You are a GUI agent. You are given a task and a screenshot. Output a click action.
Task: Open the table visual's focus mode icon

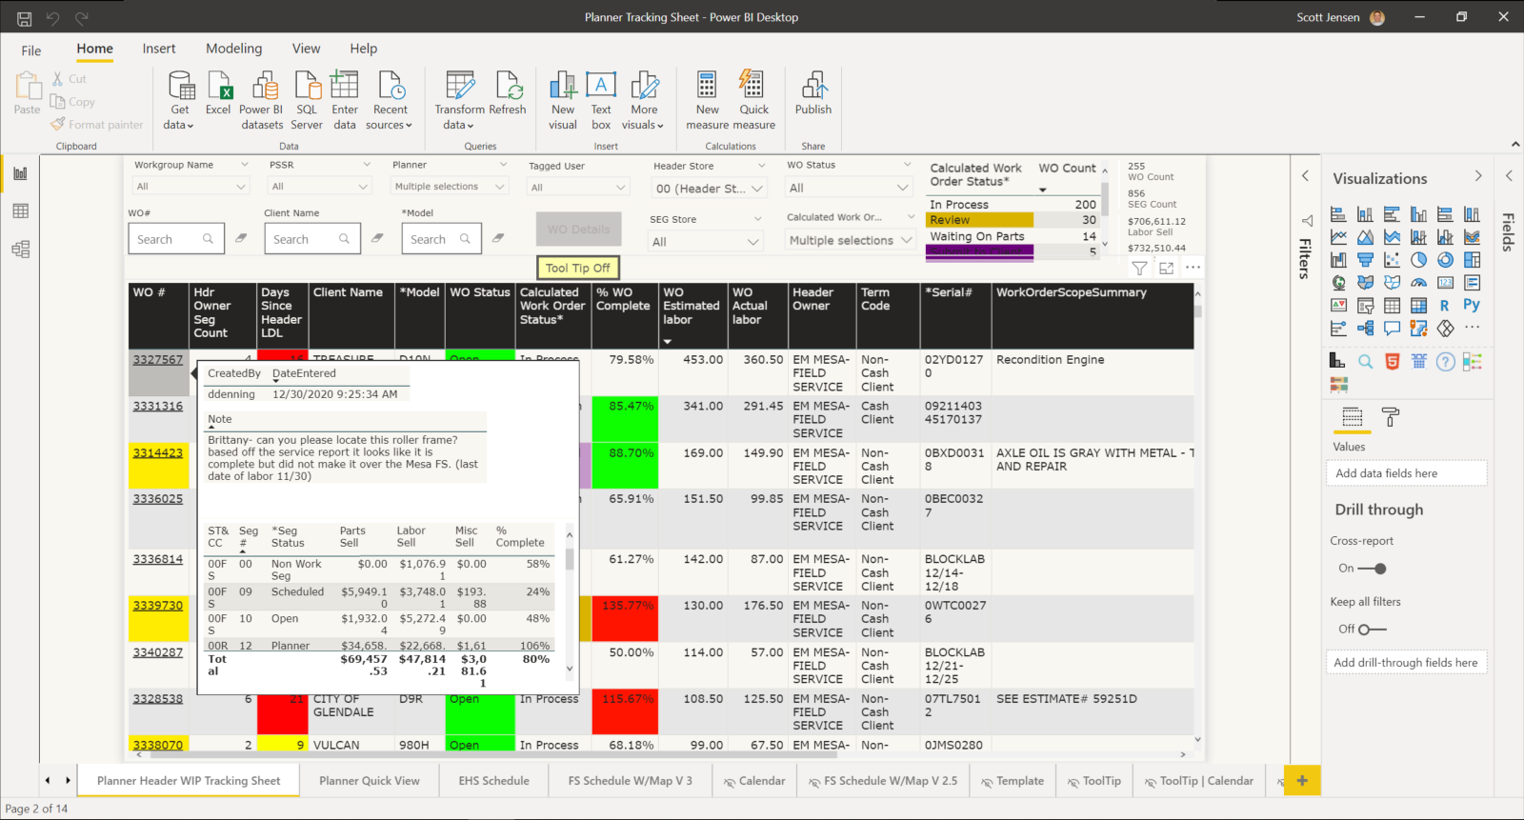pyautogui.click(x=1166, y=268)
